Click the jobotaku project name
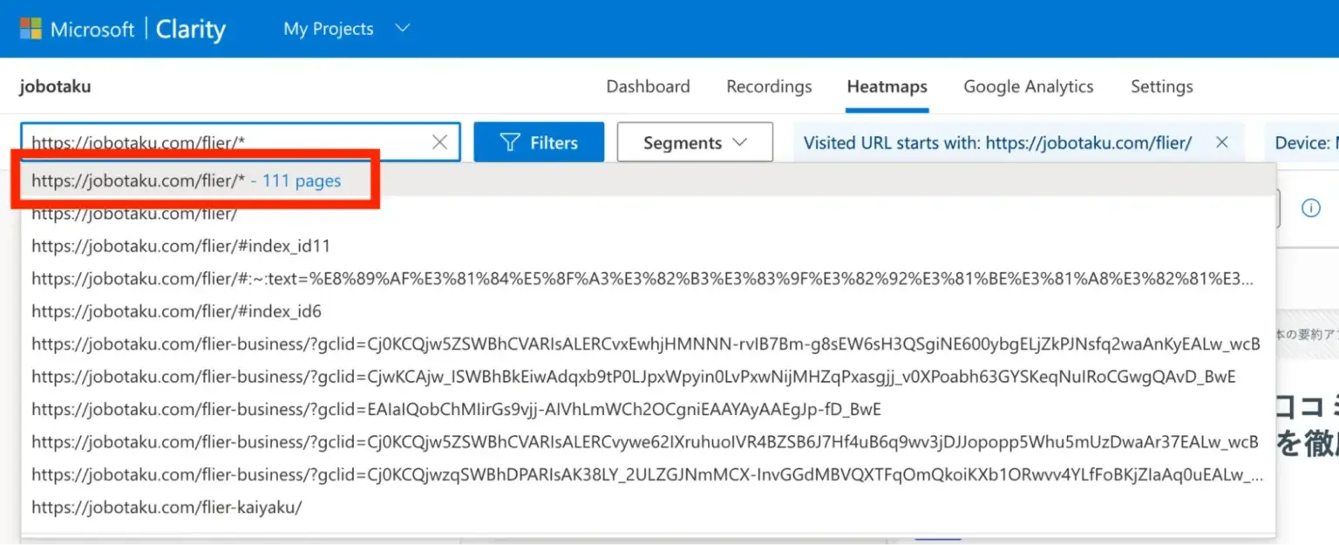 pyautogui.click(x=55, y=86)
